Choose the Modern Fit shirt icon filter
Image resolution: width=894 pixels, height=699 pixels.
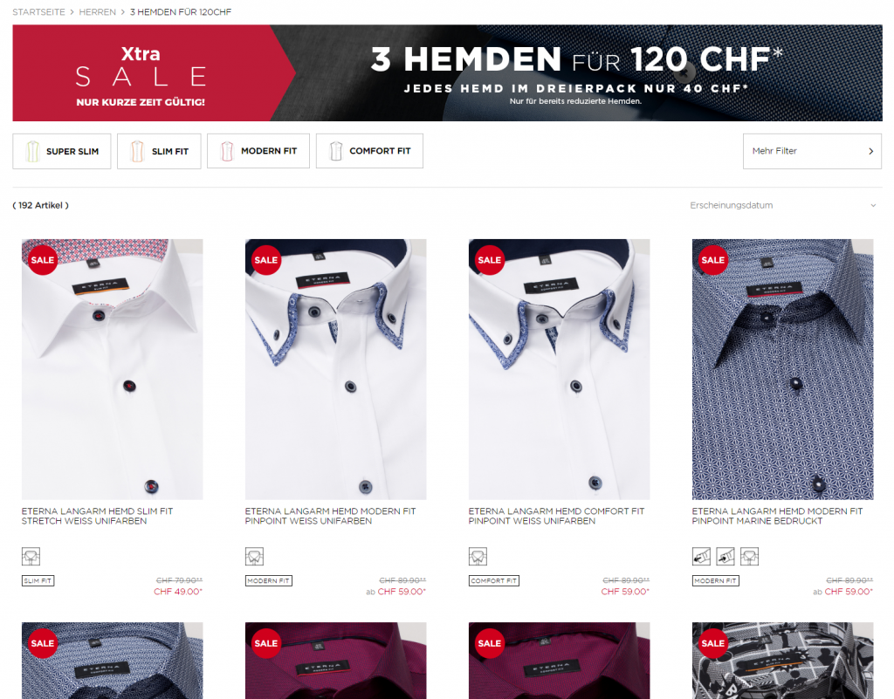[x=258, y=151]
